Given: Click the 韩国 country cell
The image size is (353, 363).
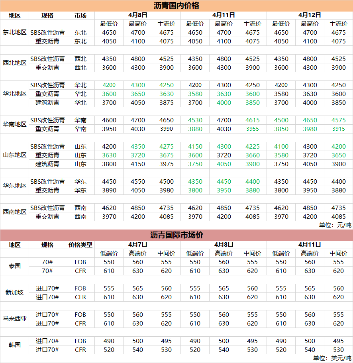Looking at the screenshot, I should click(x=15, y=345).
